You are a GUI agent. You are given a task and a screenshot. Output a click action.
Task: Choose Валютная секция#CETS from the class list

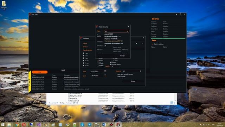pyautogui.click(x=112, y=36)
